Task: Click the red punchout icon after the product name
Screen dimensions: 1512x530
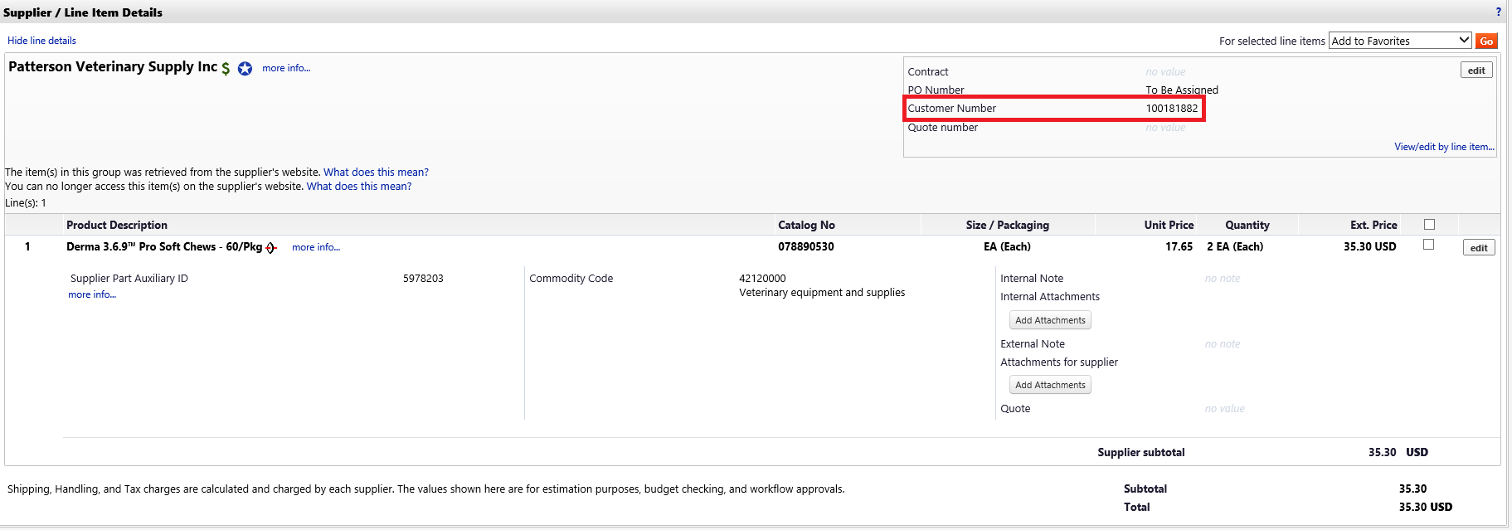Action: click(x=271, y=248)
